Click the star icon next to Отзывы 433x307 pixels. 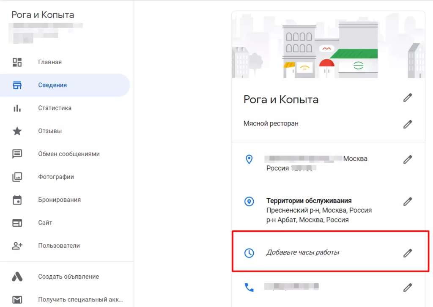[17, 131]
